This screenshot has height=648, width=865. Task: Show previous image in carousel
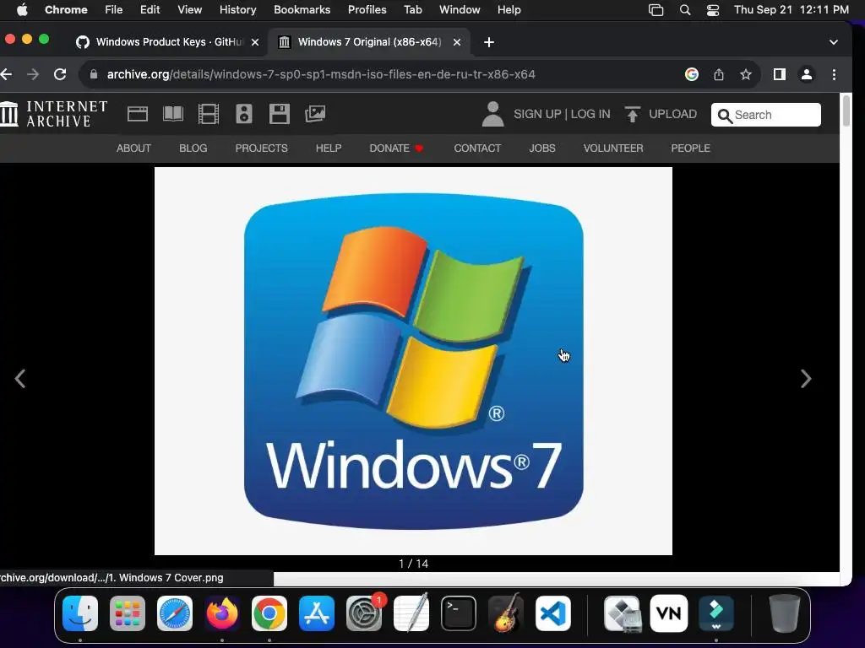point(20,379)
